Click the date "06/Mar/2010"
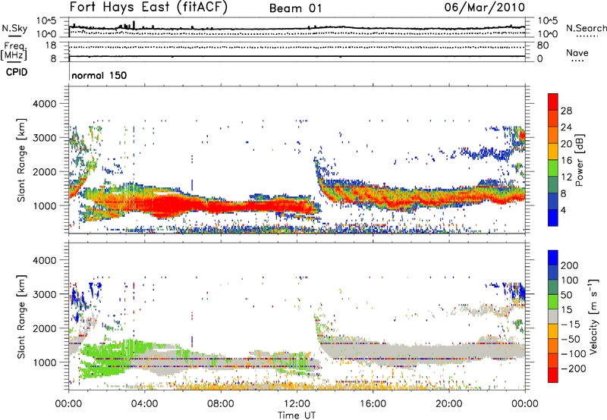Image resolution: width=607 pixels, height=420 pixels. pos(485,8)
